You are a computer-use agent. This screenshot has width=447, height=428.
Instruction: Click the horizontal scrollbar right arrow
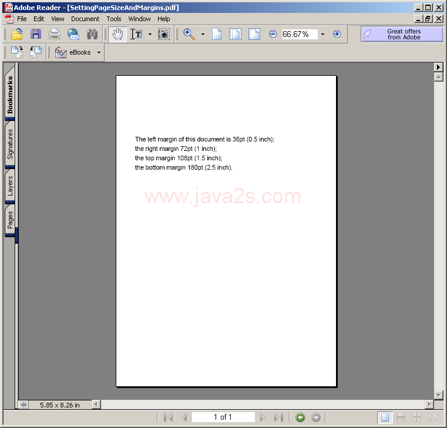(x=429, y=405)
